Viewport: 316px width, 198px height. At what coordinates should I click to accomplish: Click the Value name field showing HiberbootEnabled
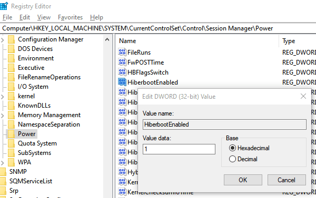coord(224,124)
